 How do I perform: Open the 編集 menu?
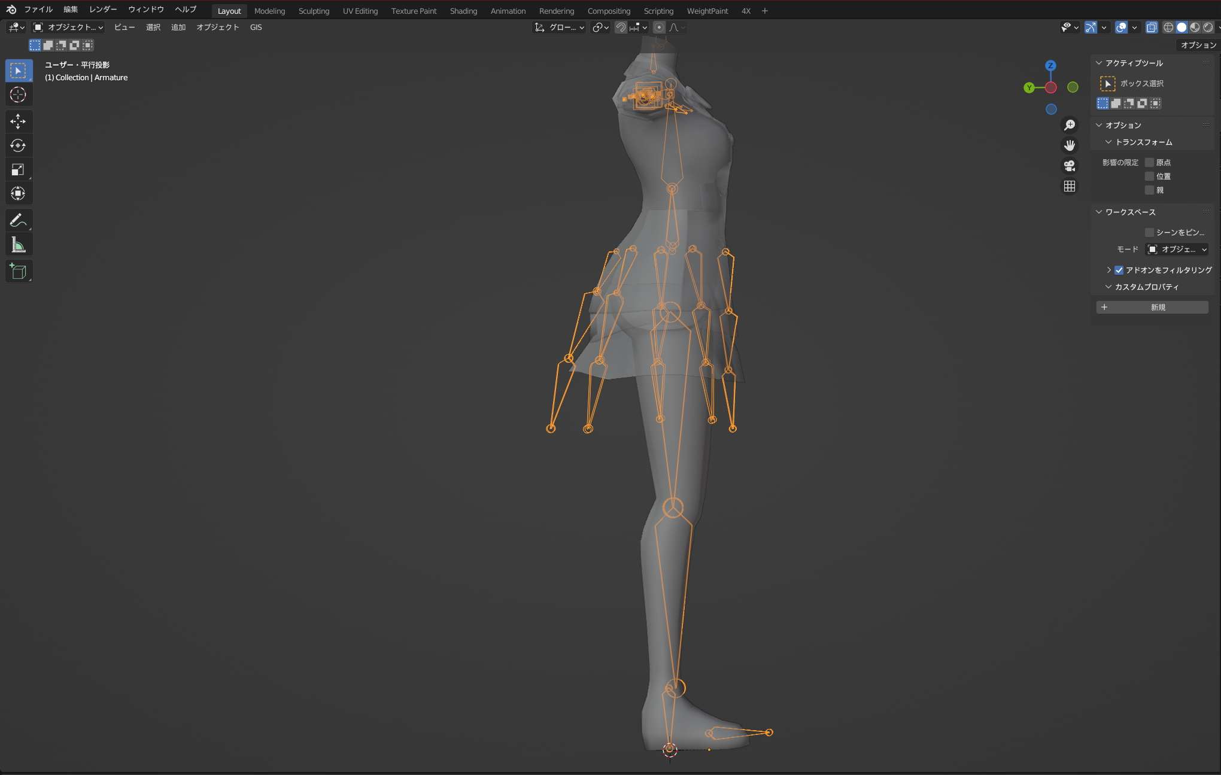71,10
